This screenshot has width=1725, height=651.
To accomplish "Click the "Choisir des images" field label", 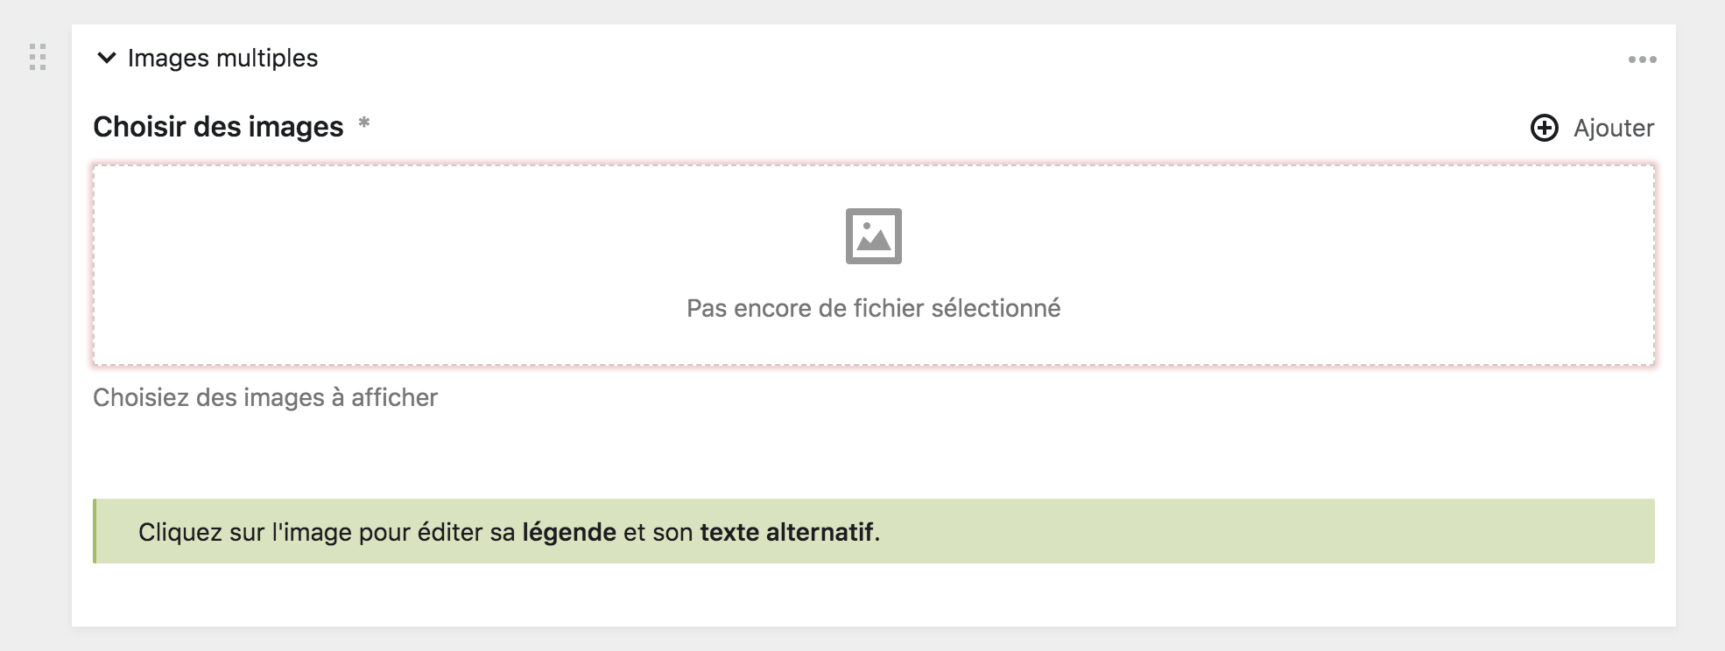I will tap(218, 127).
